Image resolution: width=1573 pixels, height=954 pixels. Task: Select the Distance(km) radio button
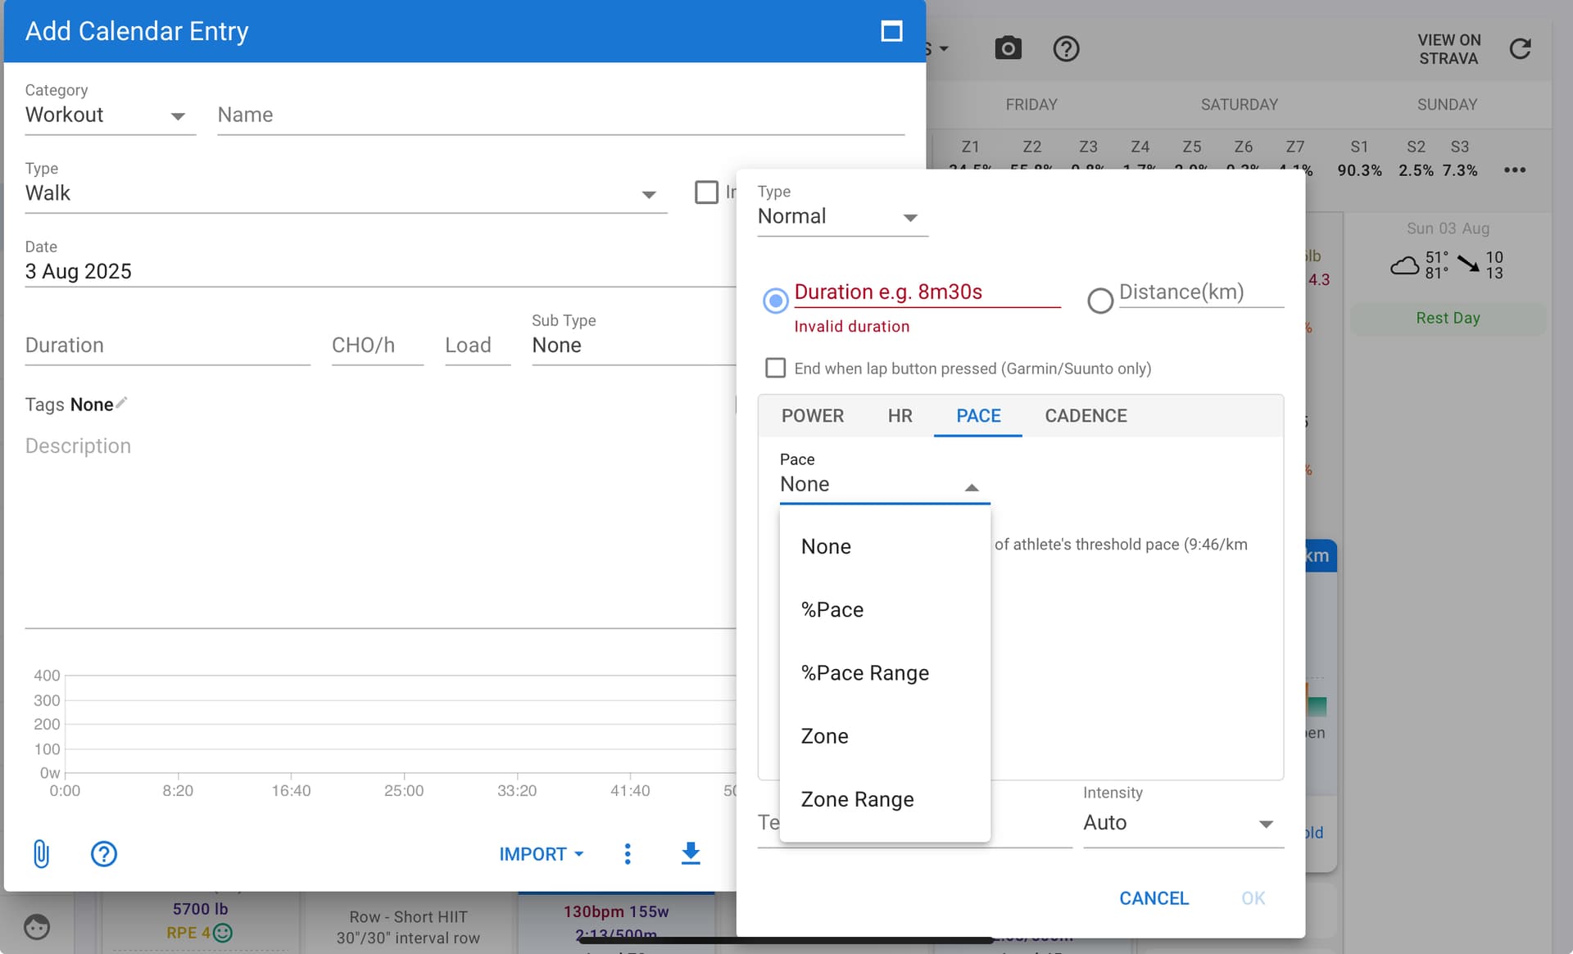pyautogui.click(x=1099, y=301)
